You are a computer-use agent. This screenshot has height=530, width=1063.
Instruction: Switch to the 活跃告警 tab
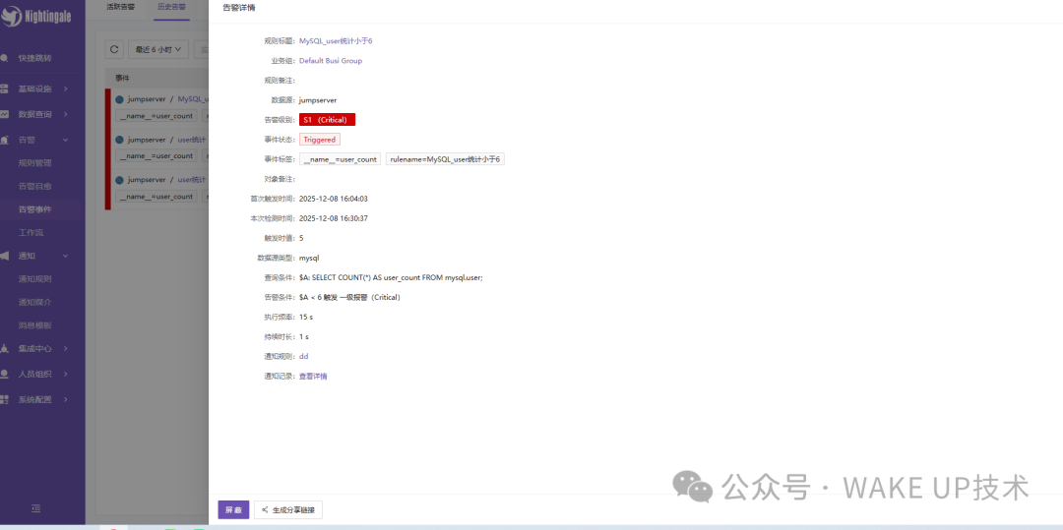(x=121, y=7)
